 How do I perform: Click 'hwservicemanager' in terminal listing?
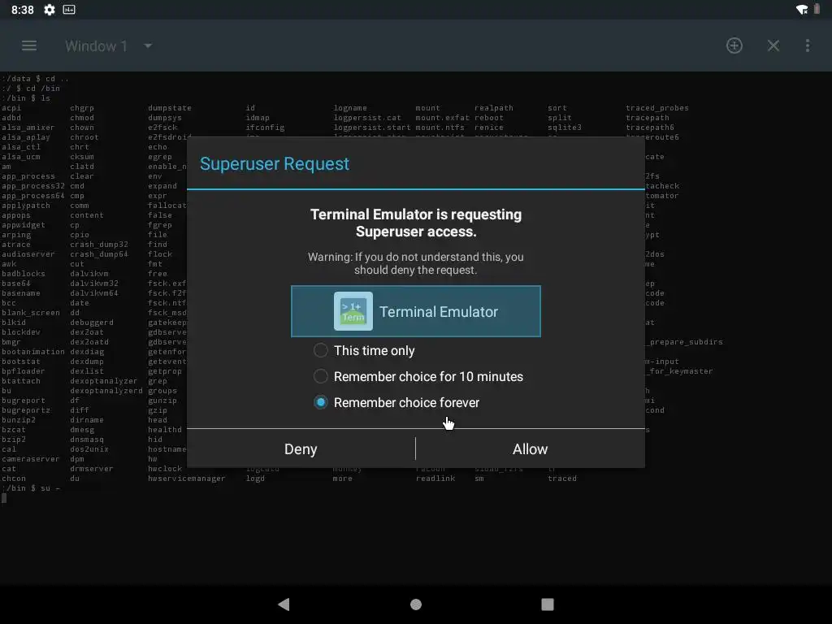coord(186,479)
